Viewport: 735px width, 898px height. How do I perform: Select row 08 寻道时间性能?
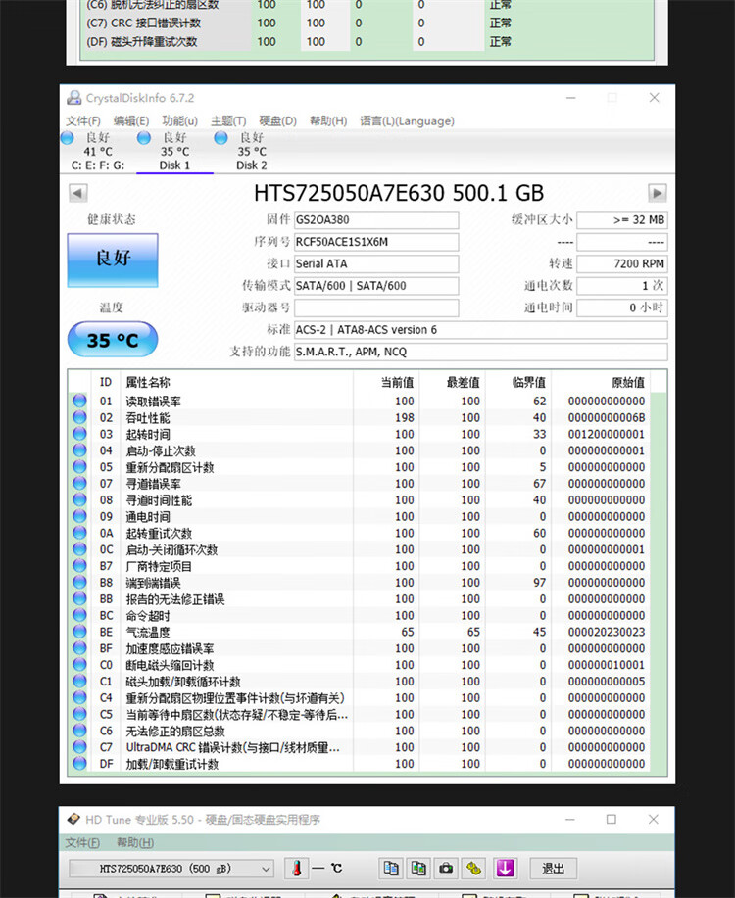click(360, 500)
